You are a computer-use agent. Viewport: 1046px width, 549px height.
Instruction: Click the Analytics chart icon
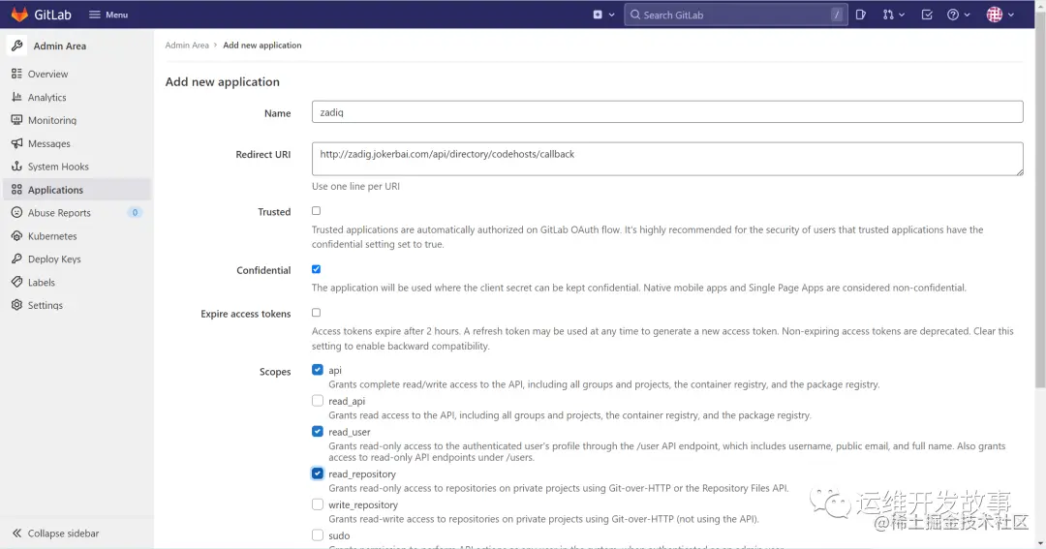(16, 97)
